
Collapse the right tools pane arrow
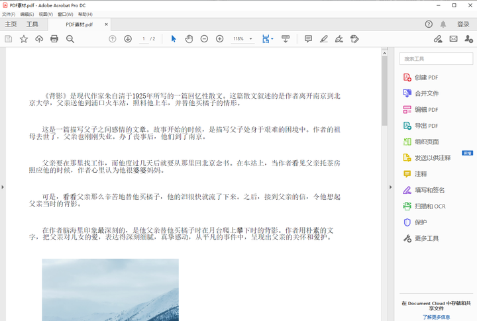(391, 187)
